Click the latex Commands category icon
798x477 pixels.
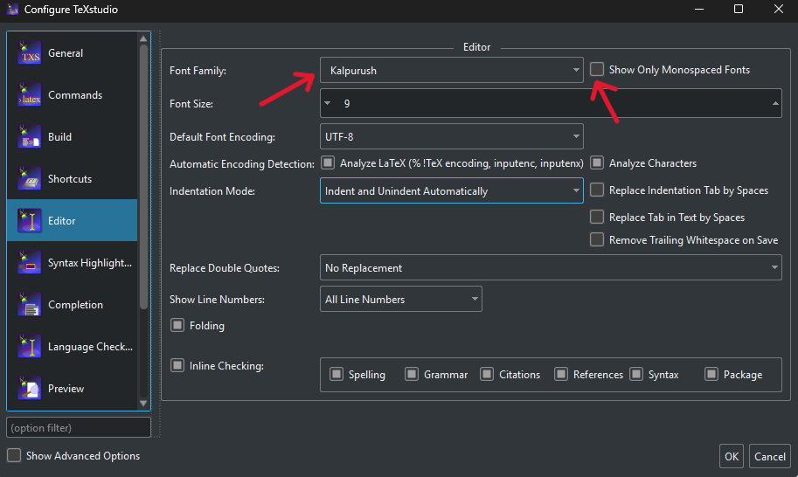30,95
